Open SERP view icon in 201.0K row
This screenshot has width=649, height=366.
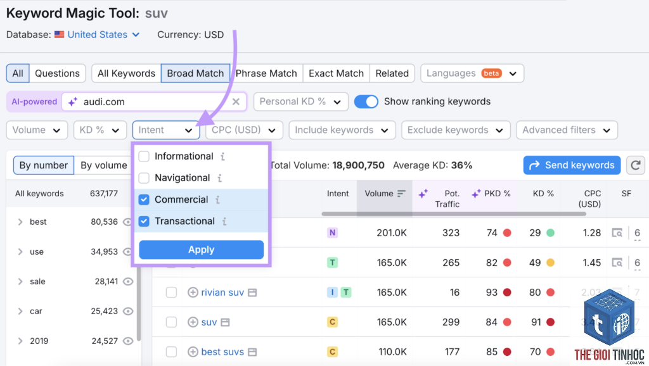(x=617, y=233)
